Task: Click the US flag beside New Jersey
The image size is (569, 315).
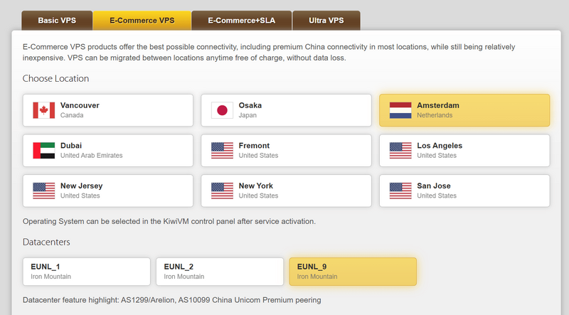Action: (43, 191)
